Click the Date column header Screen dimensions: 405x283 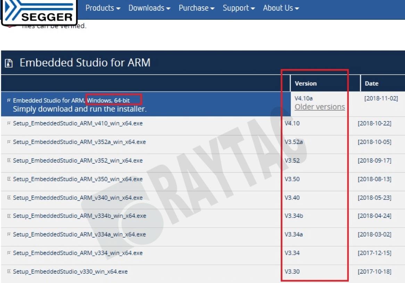click(x=371, y=84)
